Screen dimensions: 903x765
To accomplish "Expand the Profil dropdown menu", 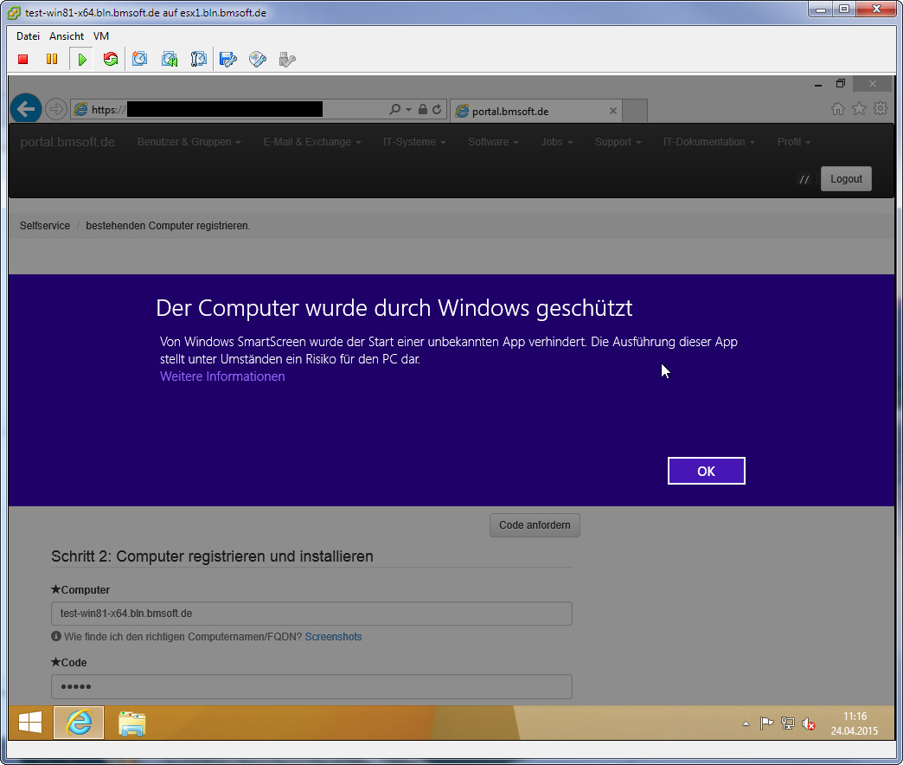I will click(x=794, y=142).
